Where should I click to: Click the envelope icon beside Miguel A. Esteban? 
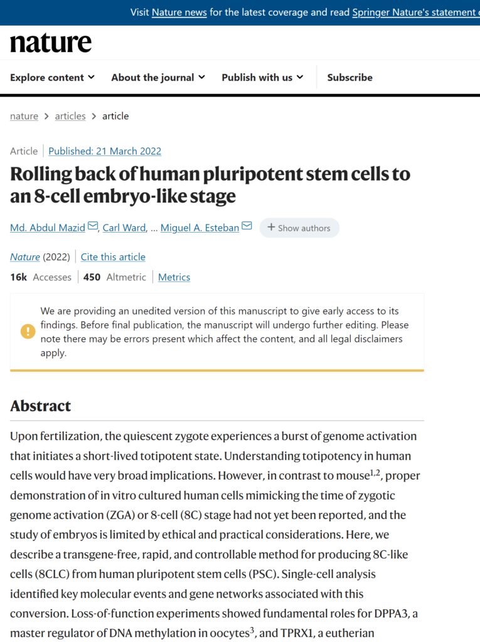pos(247,226)
